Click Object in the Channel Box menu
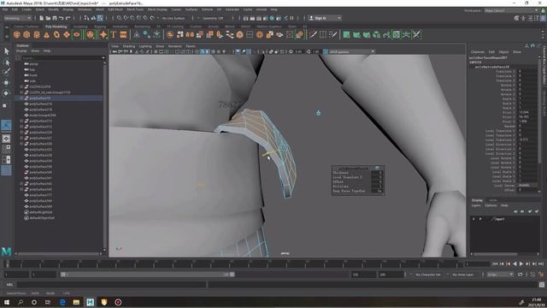Screen dimensions: 547x308 click(x=503, y=51)
